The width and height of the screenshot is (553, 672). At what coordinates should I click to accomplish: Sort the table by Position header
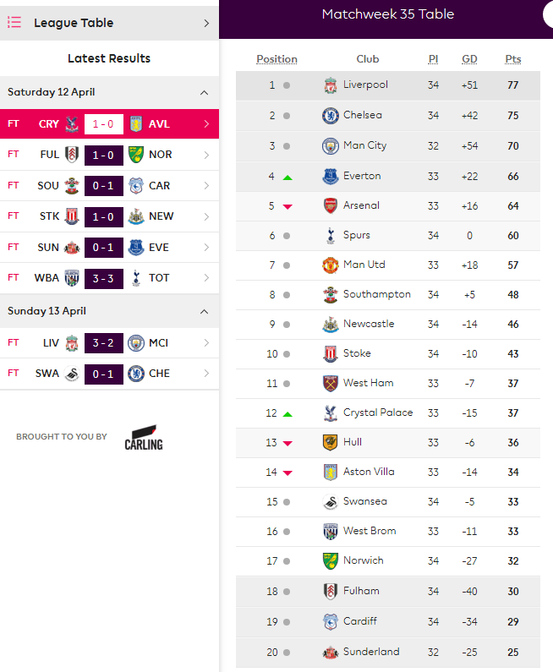point(276,59)
